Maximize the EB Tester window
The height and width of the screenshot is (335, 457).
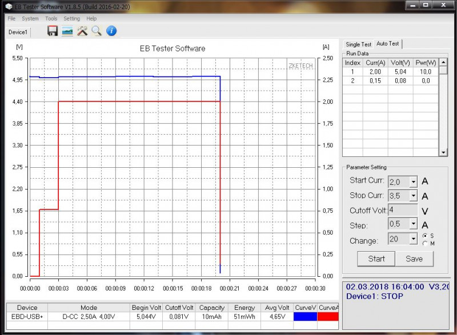click(426, 5)
